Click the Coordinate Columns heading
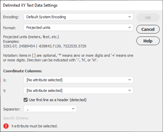The height and width of the screenshot is (132, 163). [23, 71]
